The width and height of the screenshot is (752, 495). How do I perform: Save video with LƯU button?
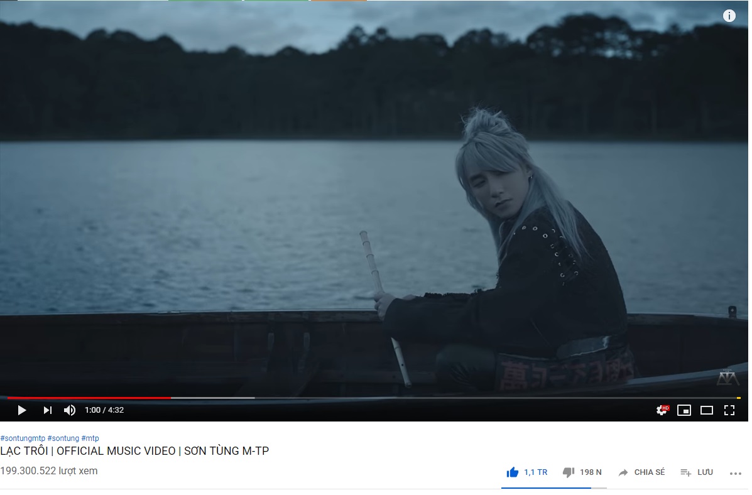coord(697,472)
